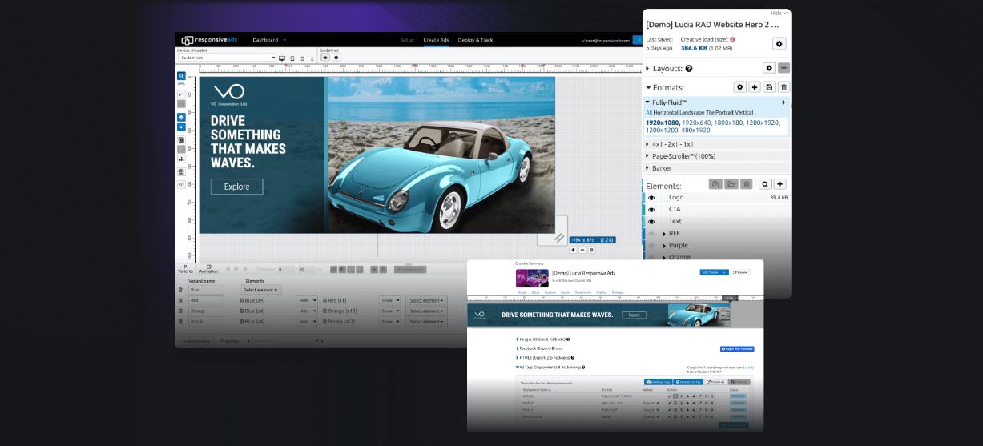Expand the REF element group

pyautogui.click(x=664, y=234)
